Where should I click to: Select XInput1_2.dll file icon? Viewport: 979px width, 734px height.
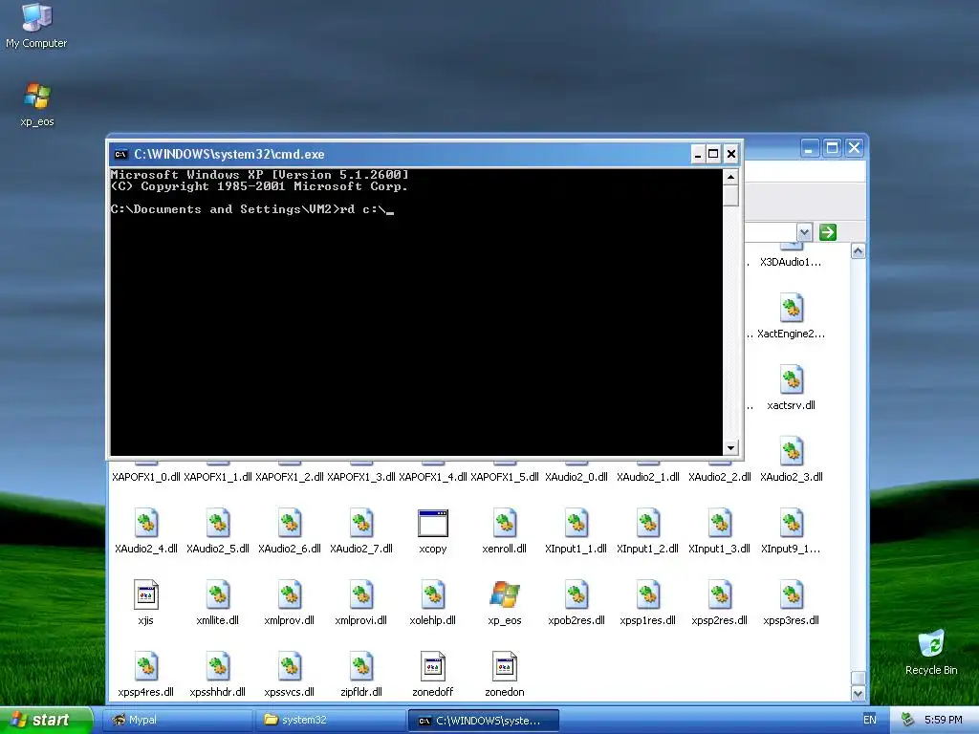(648, 523)
